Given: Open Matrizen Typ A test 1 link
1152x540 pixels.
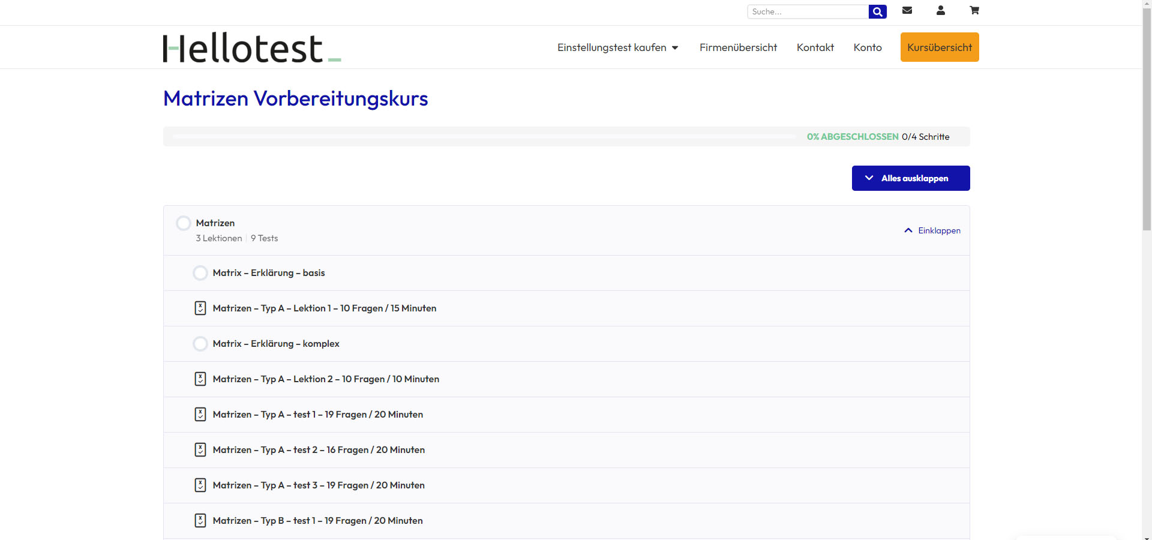Looking at the screenshot, I should pyautogui.click(x=318, y=415).
